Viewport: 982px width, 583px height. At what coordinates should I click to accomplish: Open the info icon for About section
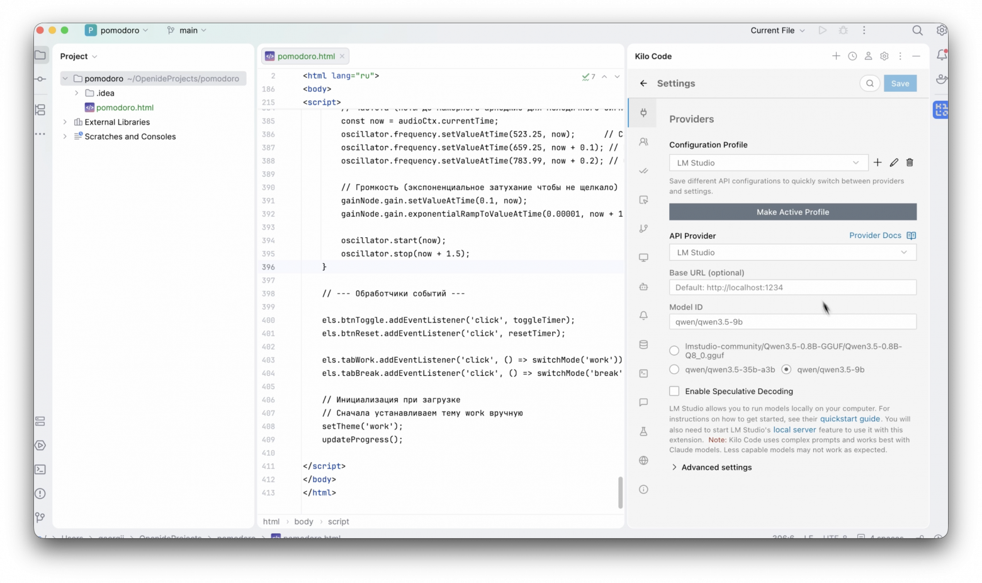tap(643, 489)
